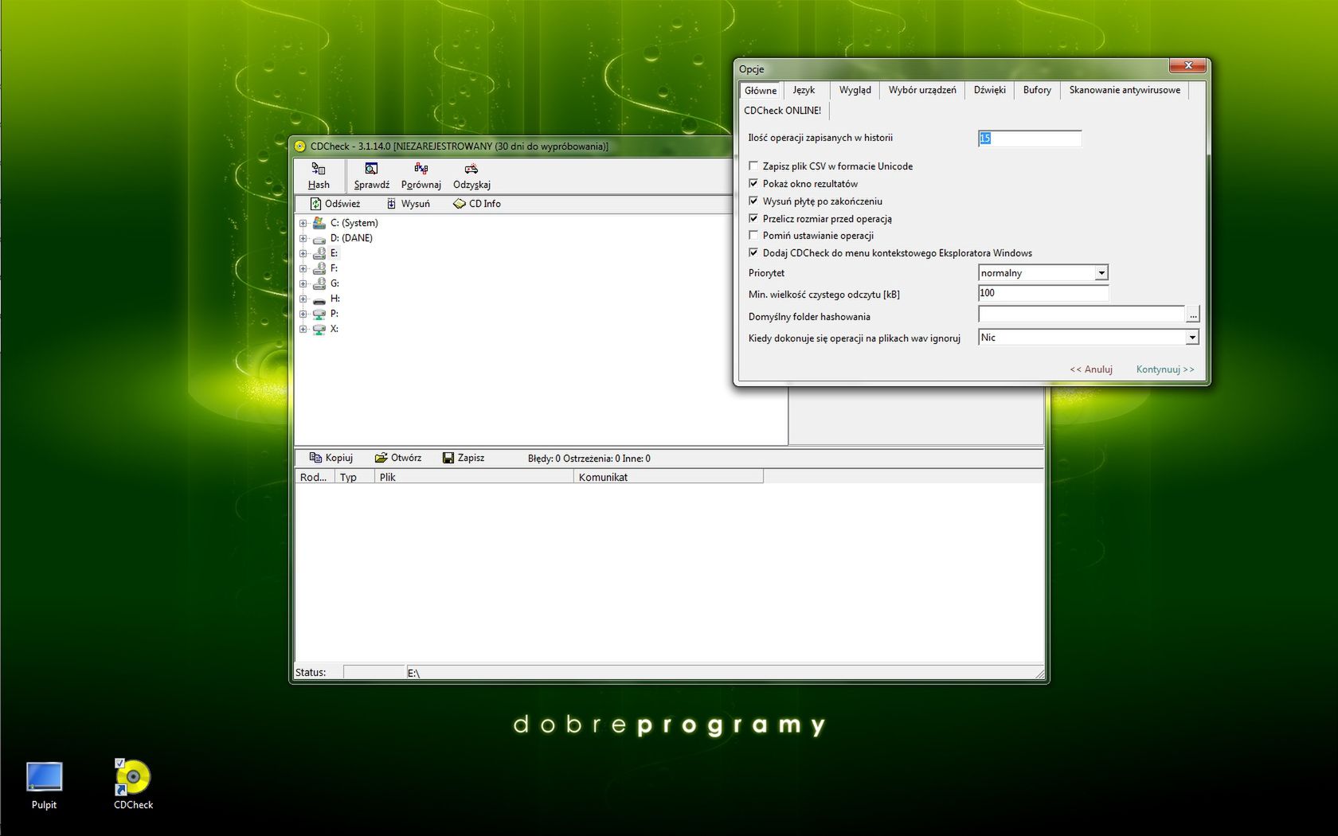Uncheck Przelicz rozmiar przed operacją
Viewport: 1338px width, 836px height.
coord(753,219)
